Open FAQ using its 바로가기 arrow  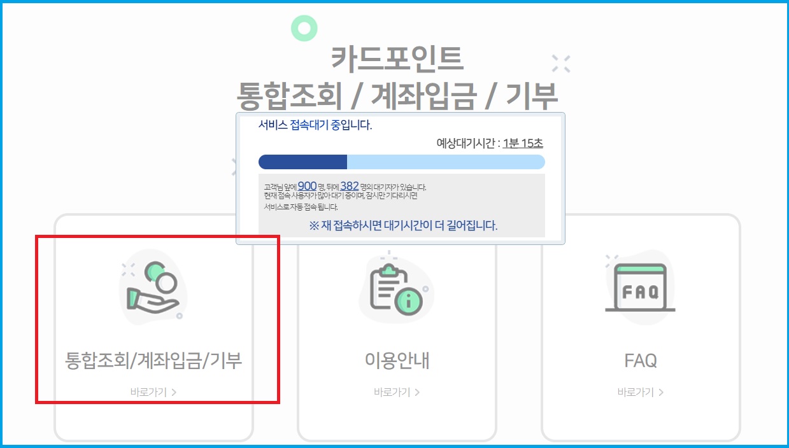tap(641, 392)
